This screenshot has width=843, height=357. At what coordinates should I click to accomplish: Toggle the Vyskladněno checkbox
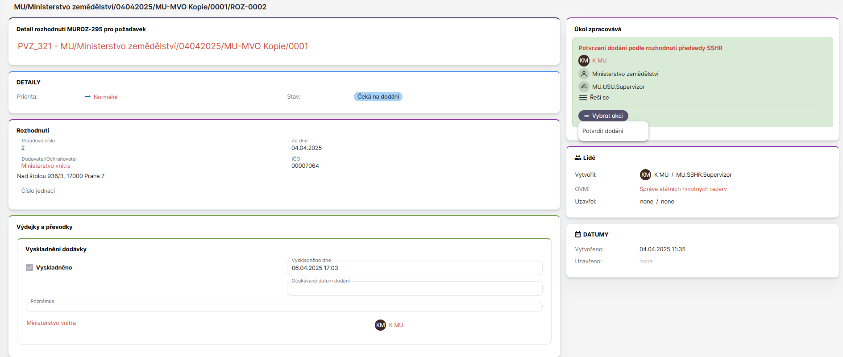point(29,268)
